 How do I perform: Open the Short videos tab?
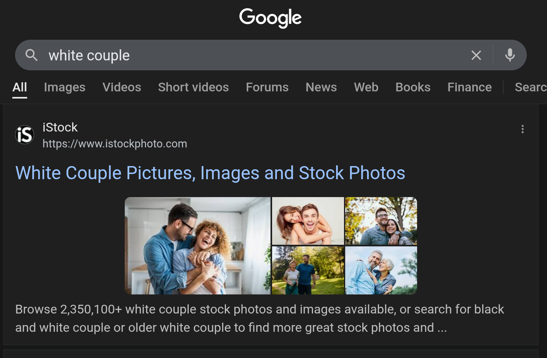[x=193, y=87]
